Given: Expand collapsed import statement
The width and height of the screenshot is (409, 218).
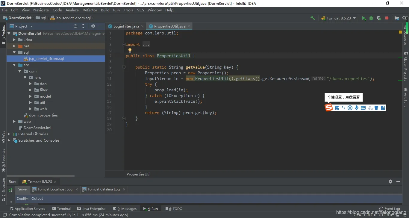Looking at the screenshot, I should [123, 45].
